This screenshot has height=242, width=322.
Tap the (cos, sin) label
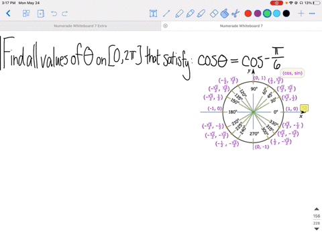[x=292, y=73]
